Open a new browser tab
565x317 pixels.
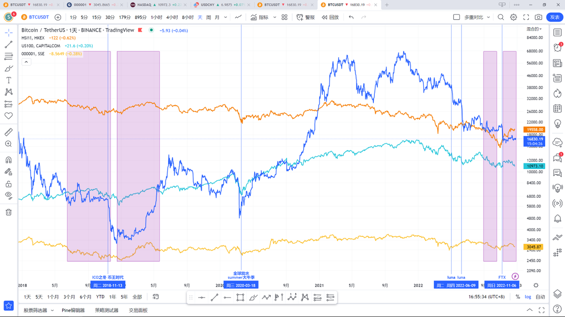pyautogui.click(x=387, y=5)
